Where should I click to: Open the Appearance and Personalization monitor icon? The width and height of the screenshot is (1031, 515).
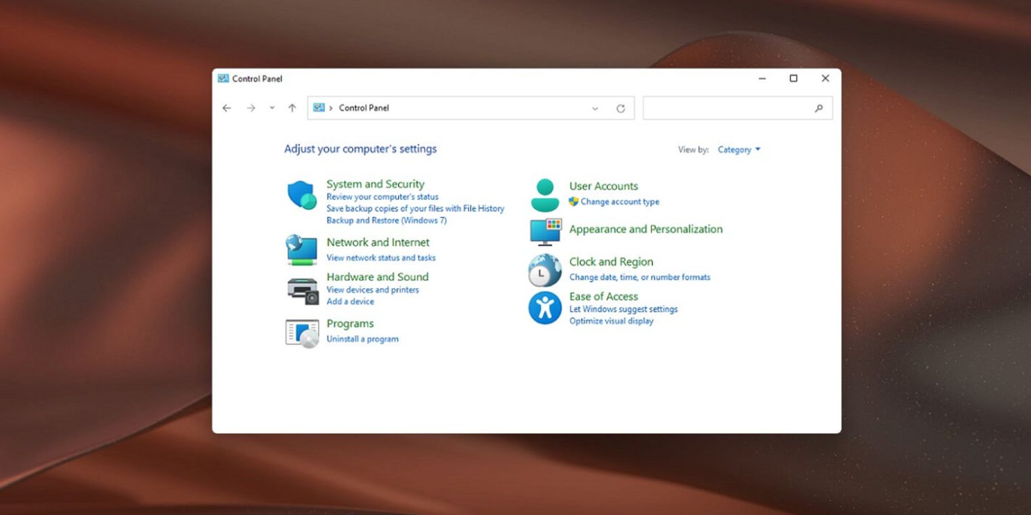pyautogui.click(x=546, y=232)
